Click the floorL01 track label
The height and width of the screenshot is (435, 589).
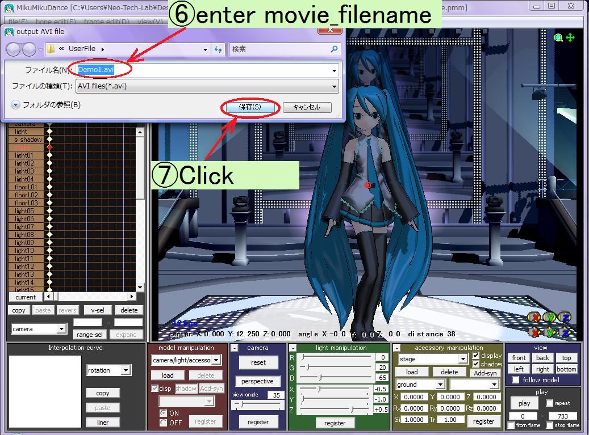tap(26, 187)
